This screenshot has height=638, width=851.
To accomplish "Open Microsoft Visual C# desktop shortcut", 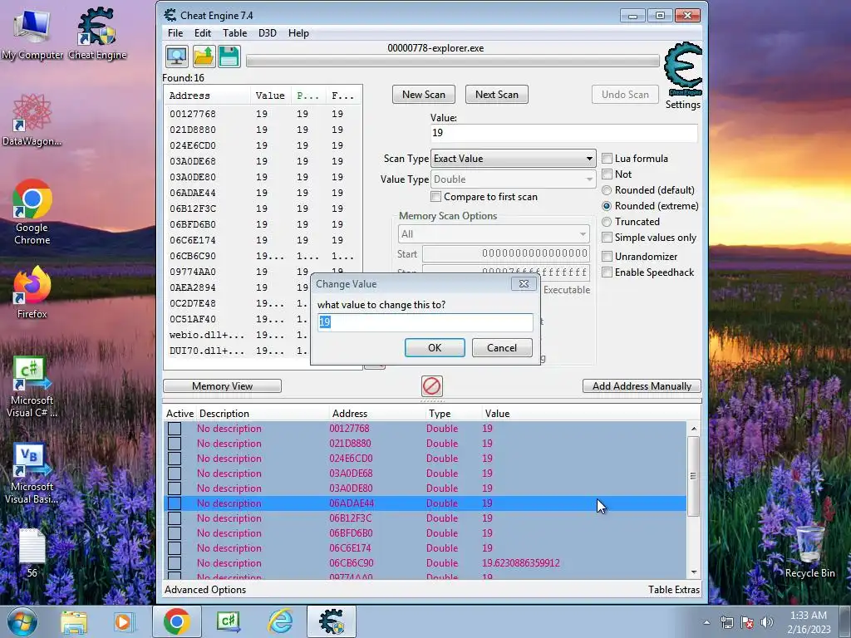I will [x=32, y=387].
